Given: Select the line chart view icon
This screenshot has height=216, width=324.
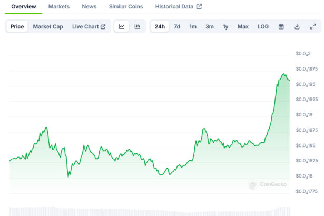Looking at the screenshot, I should (122, 26).
